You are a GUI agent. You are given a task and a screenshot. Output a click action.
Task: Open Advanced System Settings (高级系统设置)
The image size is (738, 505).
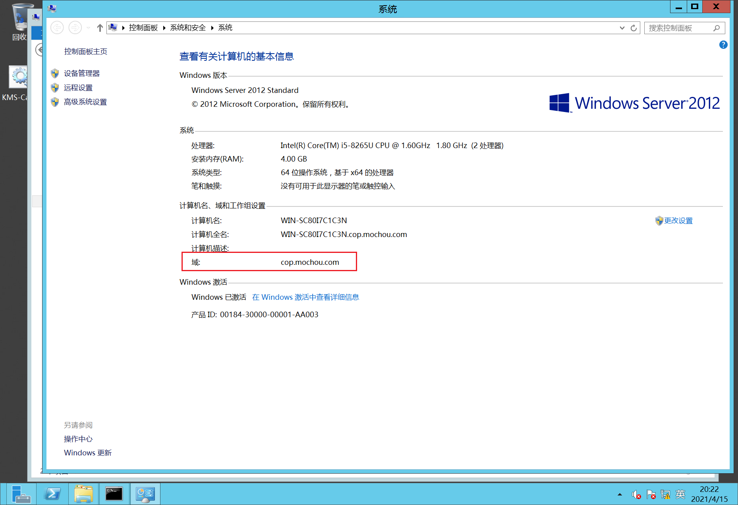coord(85,102)
